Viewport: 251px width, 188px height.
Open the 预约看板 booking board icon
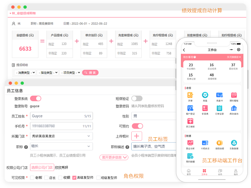(234, 95)
